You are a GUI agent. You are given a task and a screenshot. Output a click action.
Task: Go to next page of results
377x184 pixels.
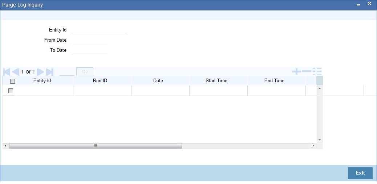tap(41, 72)
